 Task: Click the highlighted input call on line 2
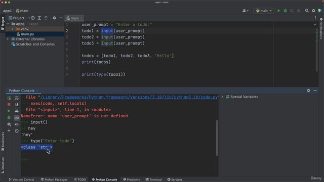pos(107,31)
